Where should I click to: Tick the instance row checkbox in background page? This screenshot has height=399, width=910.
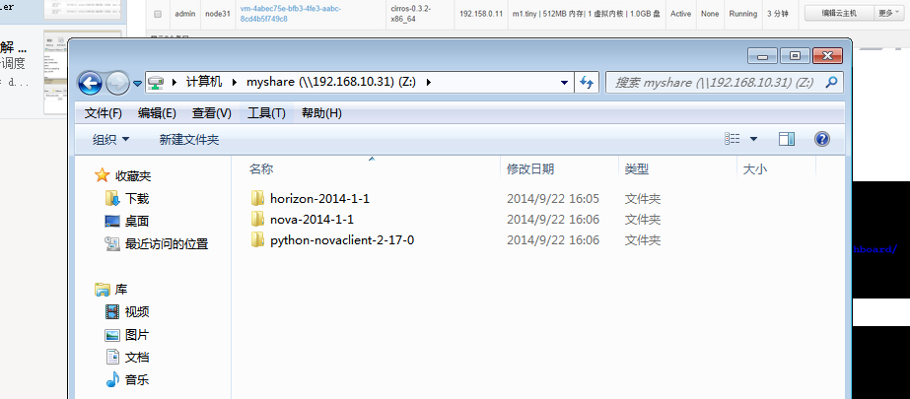158,14
